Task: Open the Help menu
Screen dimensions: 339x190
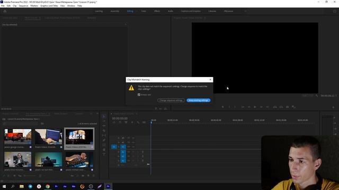Action: [x=79, y=6]
